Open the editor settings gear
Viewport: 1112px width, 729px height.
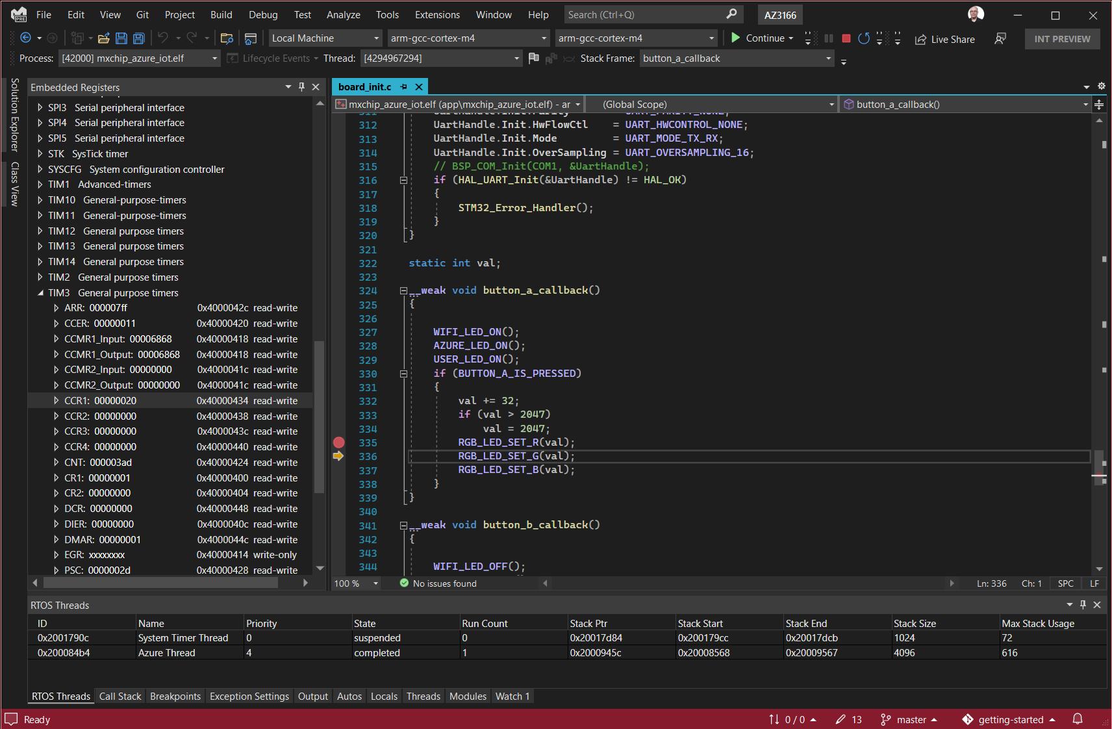(x=1102, y=86)
